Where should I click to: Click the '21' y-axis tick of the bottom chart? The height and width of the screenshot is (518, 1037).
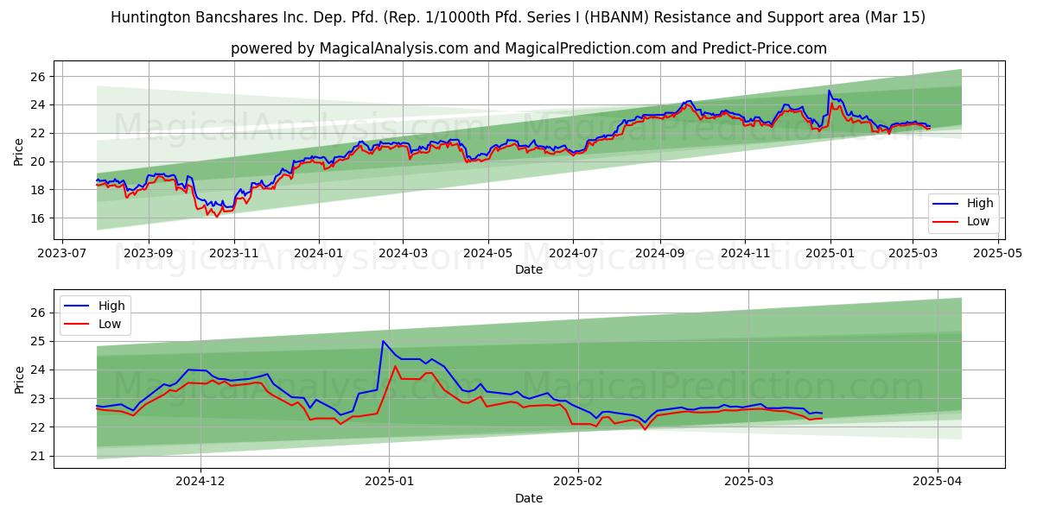[38, 456]
